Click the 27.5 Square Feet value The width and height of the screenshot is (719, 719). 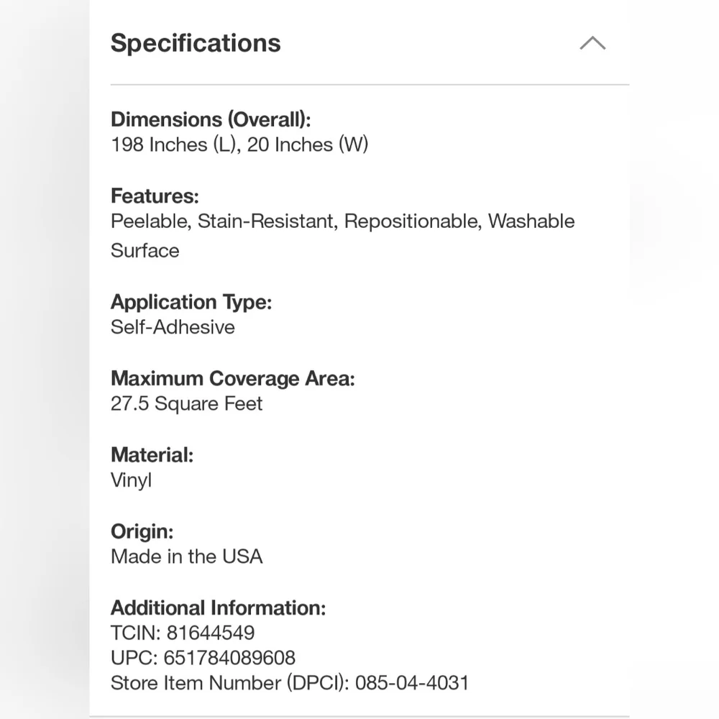(187, 403)
